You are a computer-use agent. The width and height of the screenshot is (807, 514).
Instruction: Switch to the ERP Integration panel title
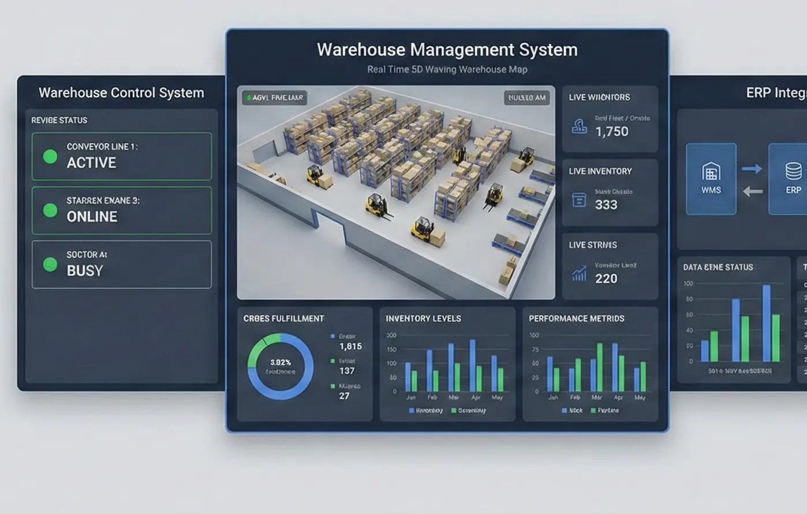(775, 93)
